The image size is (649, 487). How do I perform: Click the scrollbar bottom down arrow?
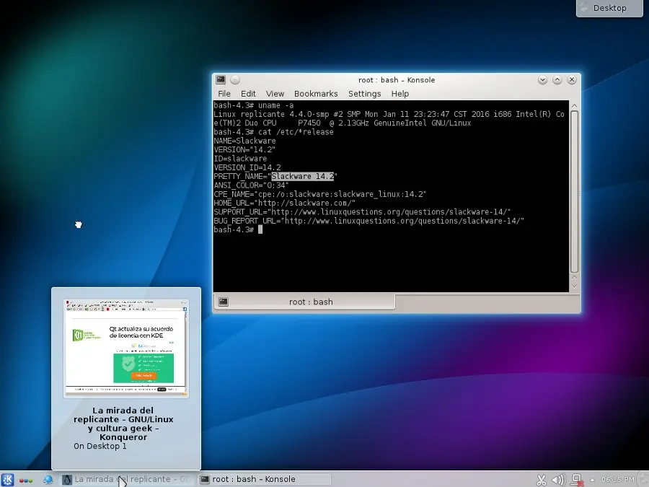click(574, 286)
